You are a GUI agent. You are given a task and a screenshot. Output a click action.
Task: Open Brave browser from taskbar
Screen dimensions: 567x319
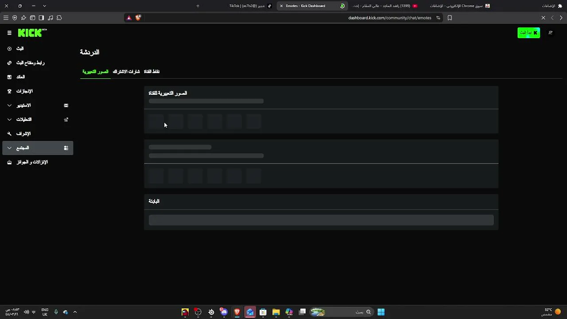237,312
